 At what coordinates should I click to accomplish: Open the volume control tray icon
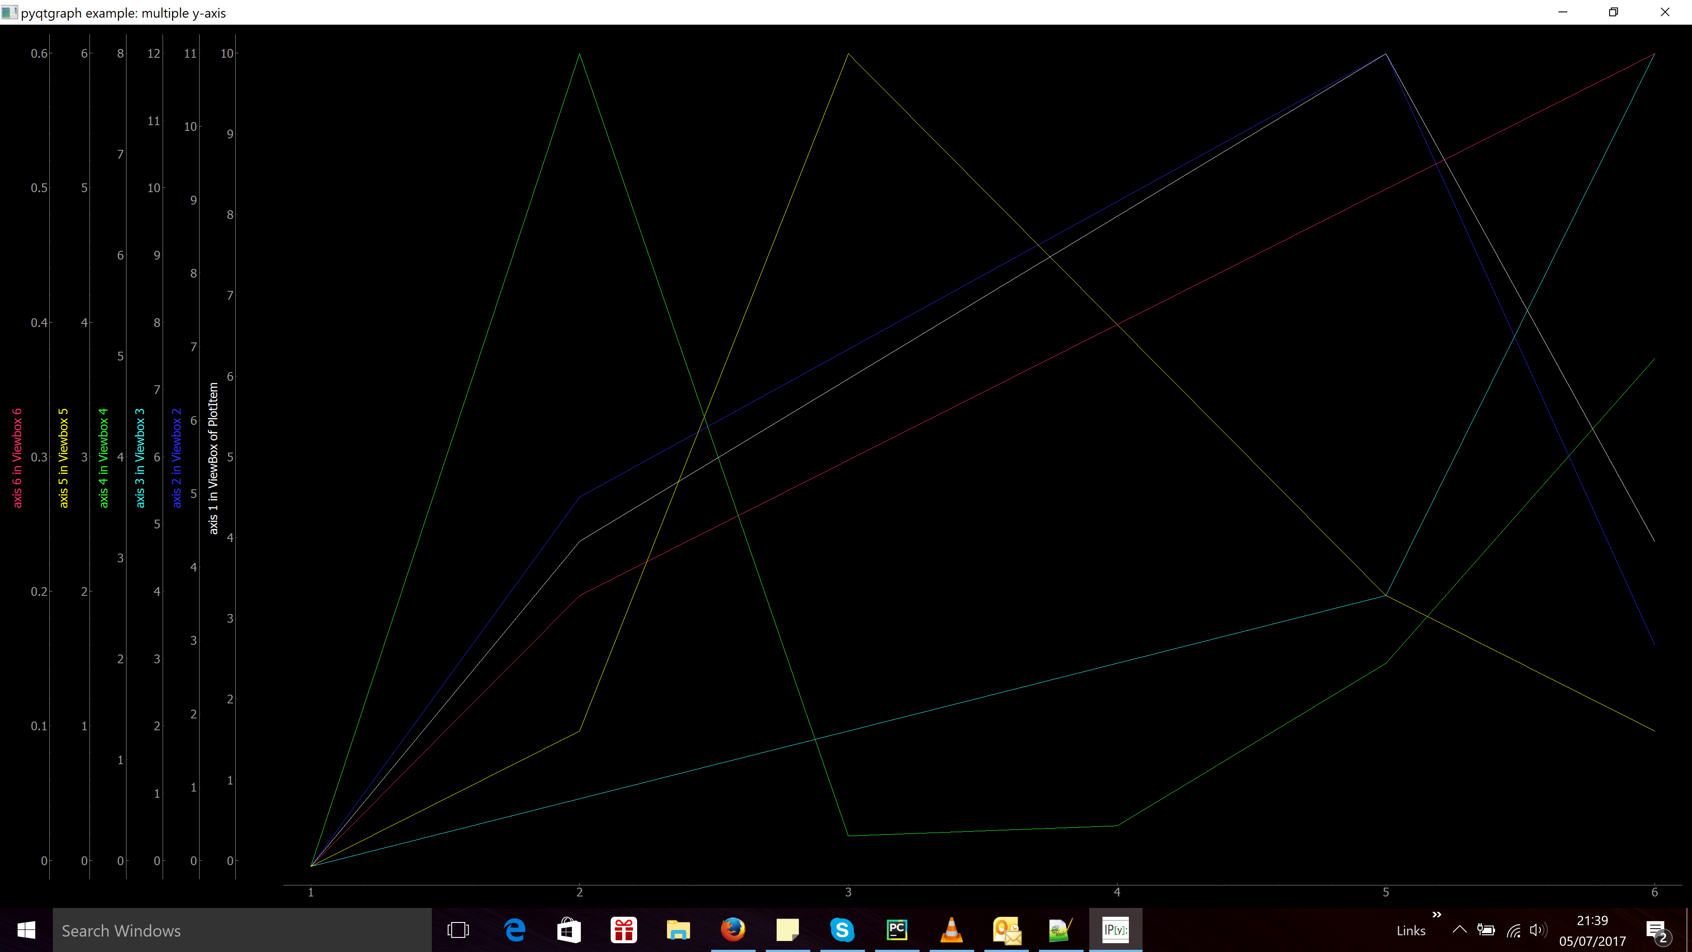(1538, 930)
